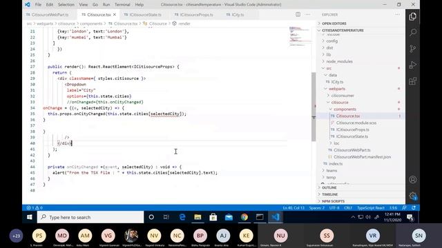The image size is (442, 248).
Task: Open File Explorer from taskbar
Action: pos(198,217)
